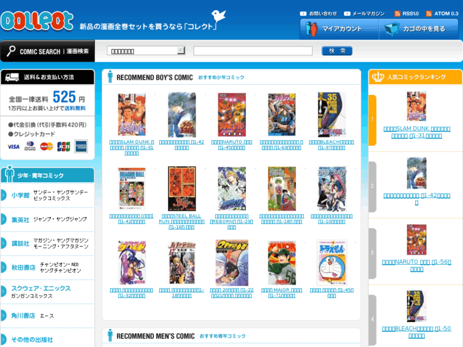Click the Diners Club card icon
Image resolution: width=463 pixels, height=347 pixels.
30,146
